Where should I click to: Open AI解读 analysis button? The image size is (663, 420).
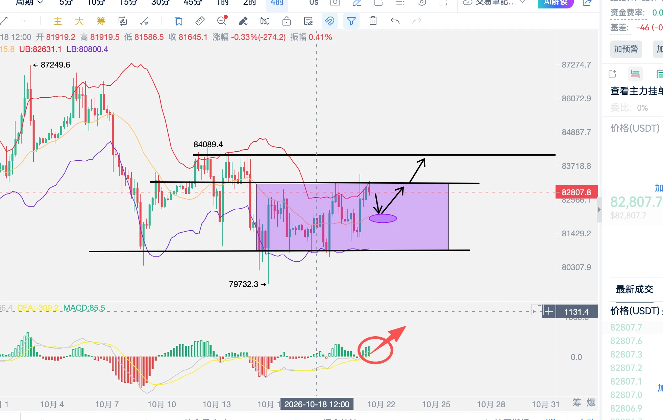(556, 3)
